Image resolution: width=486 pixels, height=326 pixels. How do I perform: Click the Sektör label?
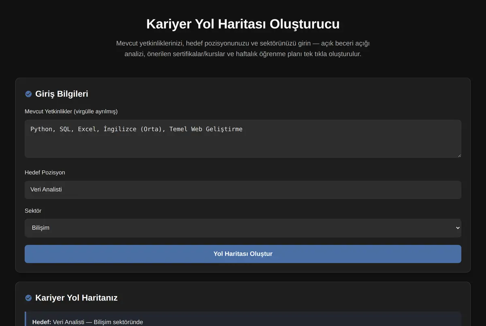point(33,211)
